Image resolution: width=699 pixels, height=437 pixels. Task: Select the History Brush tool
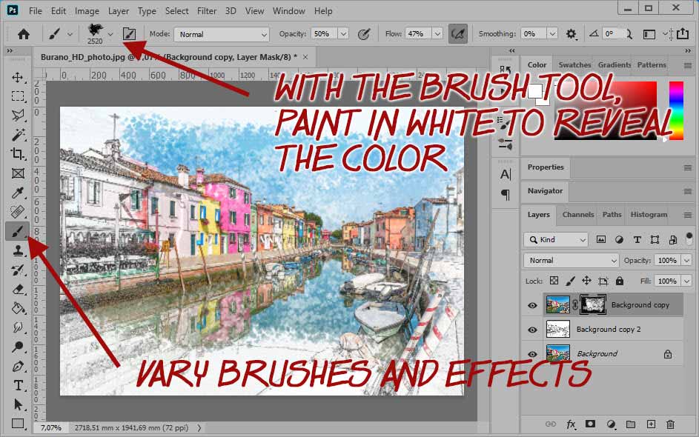17,270
